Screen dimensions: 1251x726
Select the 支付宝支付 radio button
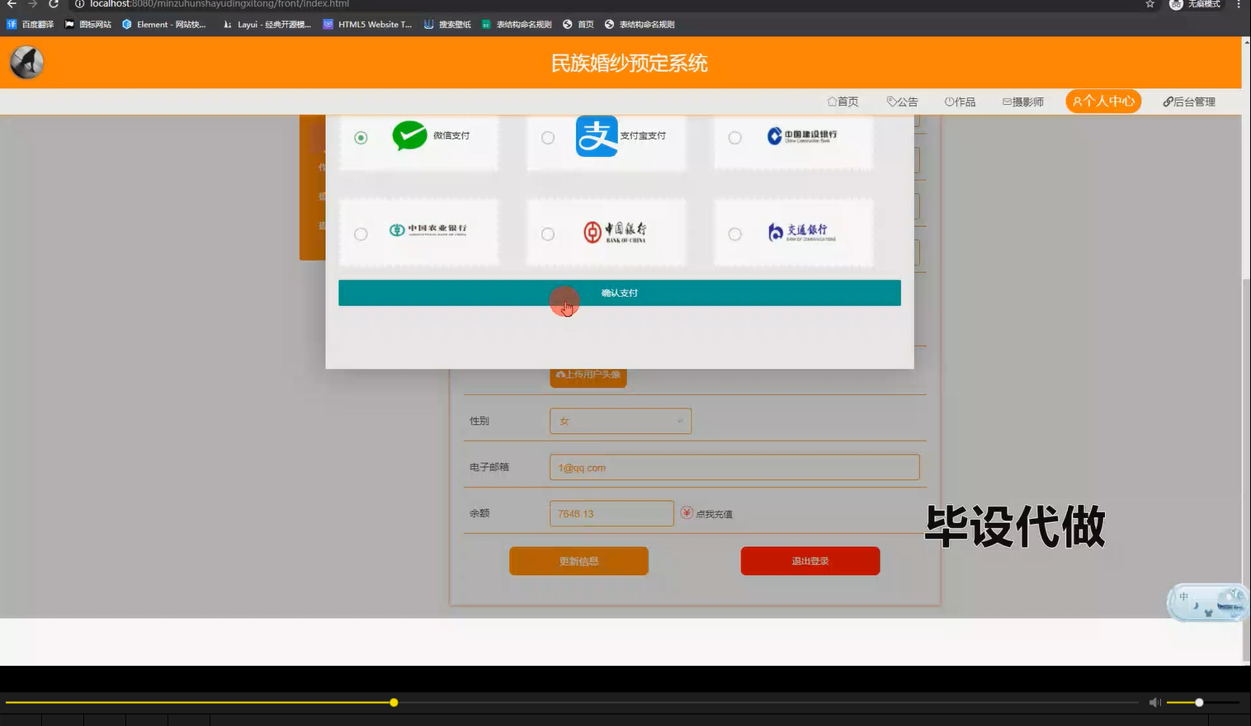[547, 138]
